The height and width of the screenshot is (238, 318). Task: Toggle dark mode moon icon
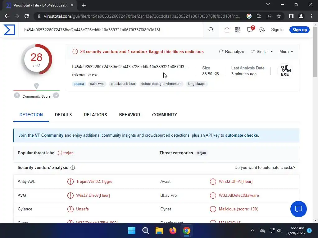tap(262, 30)
